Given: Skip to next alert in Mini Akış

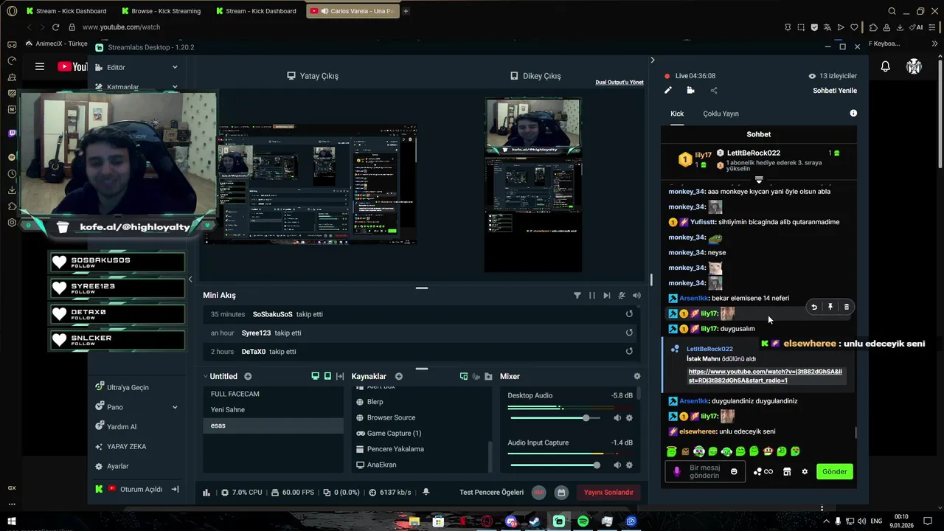Looking at the screenshot, I should (x=607, y=296).
